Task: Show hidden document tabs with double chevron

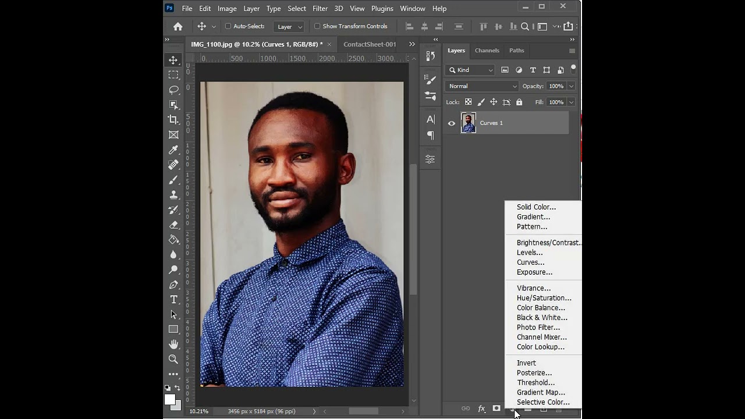Action: [x=412, y=44]
